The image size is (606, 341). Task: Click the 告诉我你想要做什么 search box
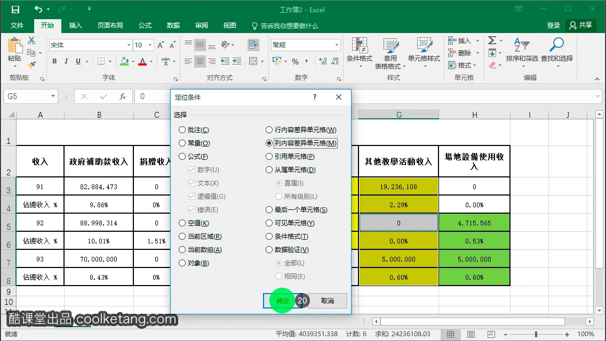[285, 26]
